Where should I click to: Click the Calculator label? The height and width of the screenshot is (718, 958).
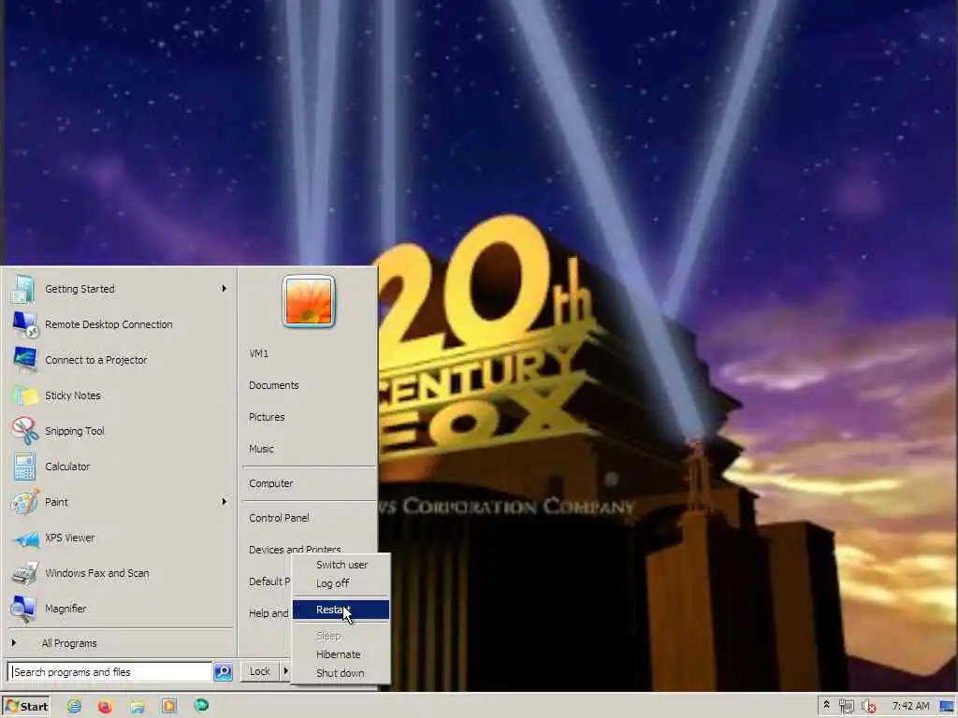click(x=67, y=467)
